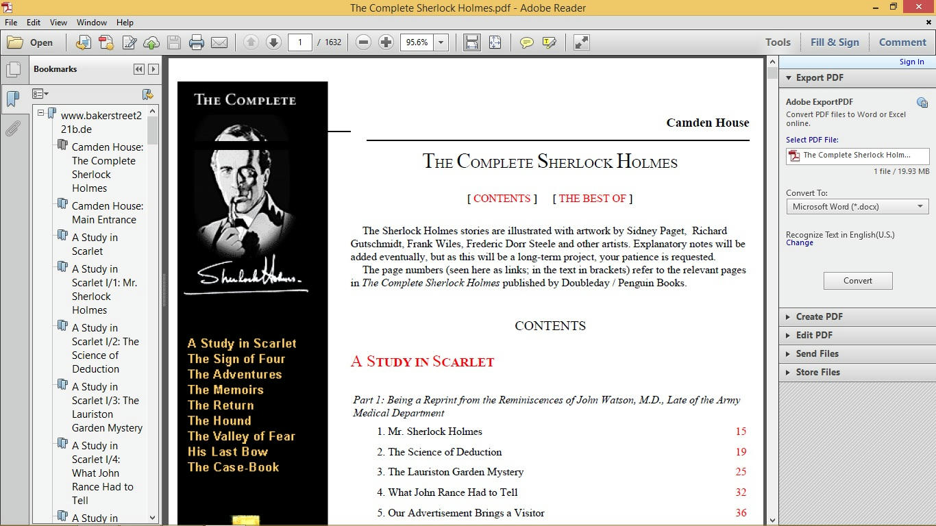
Task: Select the Highlight text tool
Action: click(x=549, y=42)
